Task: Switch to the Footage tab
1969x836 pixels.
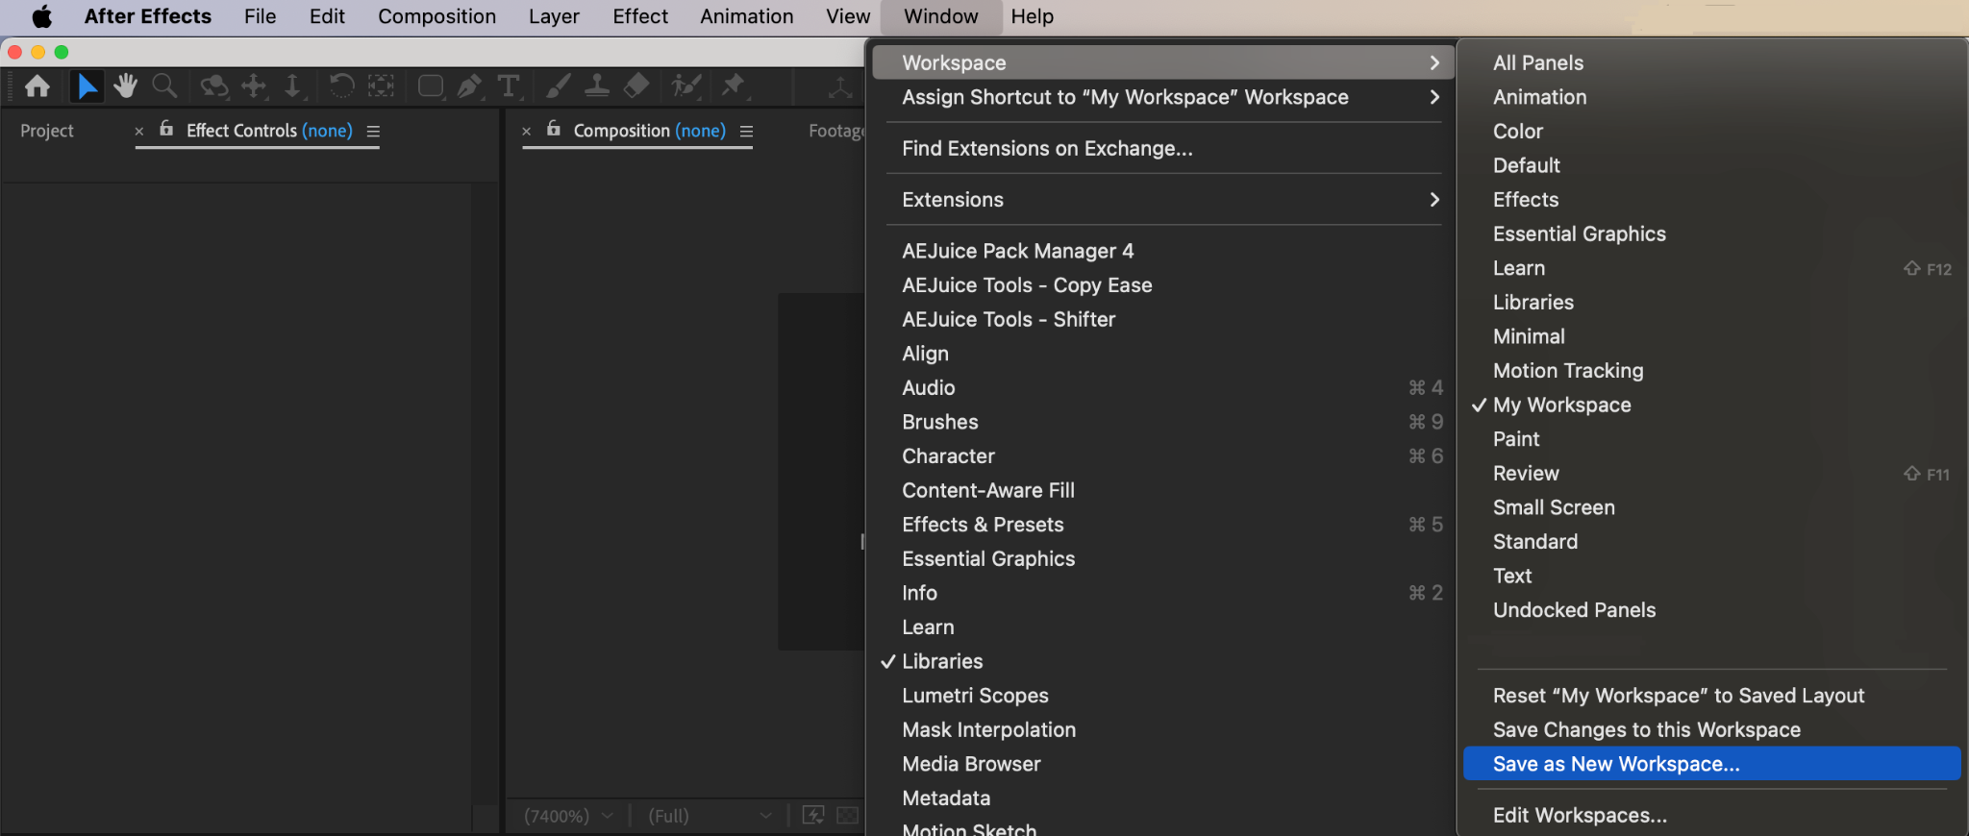Action: (x=836, y=131)
